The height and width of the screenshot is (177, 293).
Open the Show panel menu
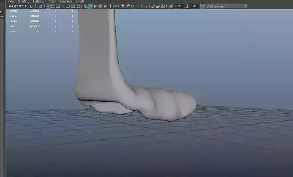click(52, 1)
